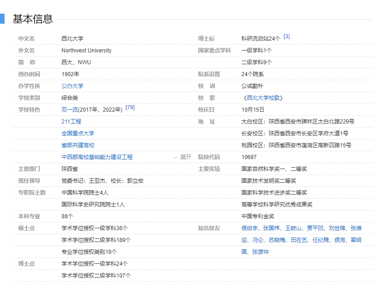Open the 211工程 link
The image size is (378, 293).
(x=72, y=122)
